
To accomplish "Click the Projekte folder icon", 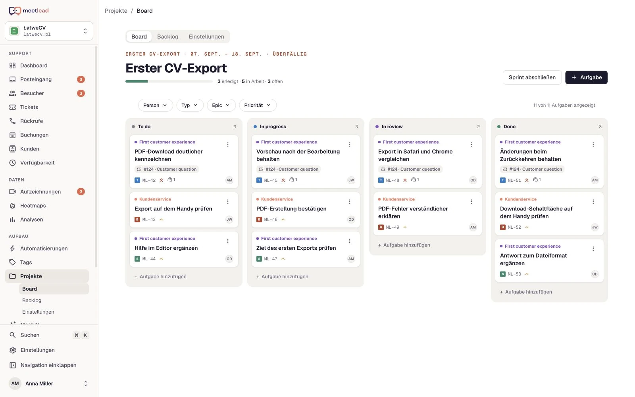I will click(x=12, y=276).
